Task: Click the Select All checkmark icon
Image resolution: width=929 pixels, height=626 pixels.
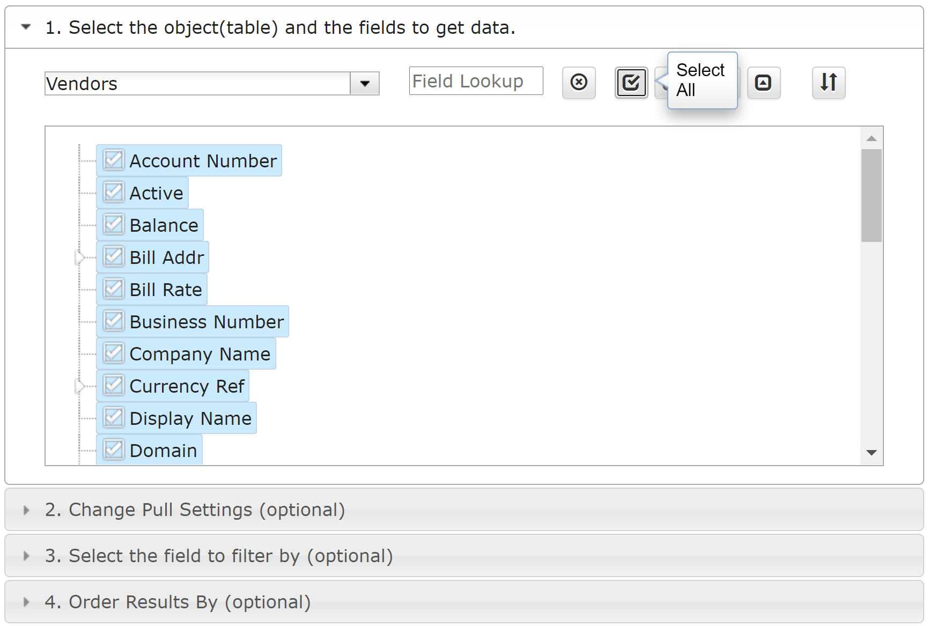Action: [631, 83]
